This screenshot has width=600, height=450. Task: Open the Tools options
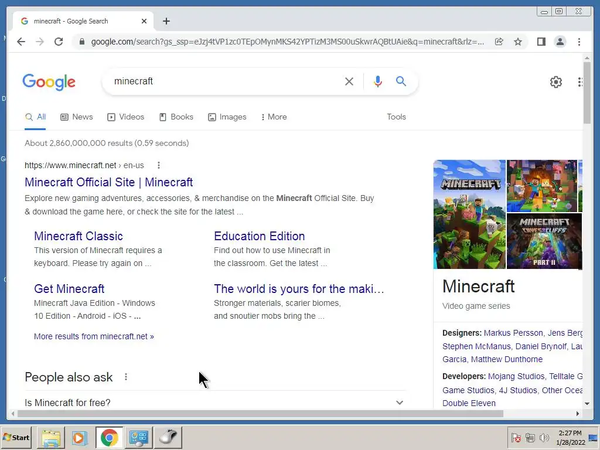point(396,117)
